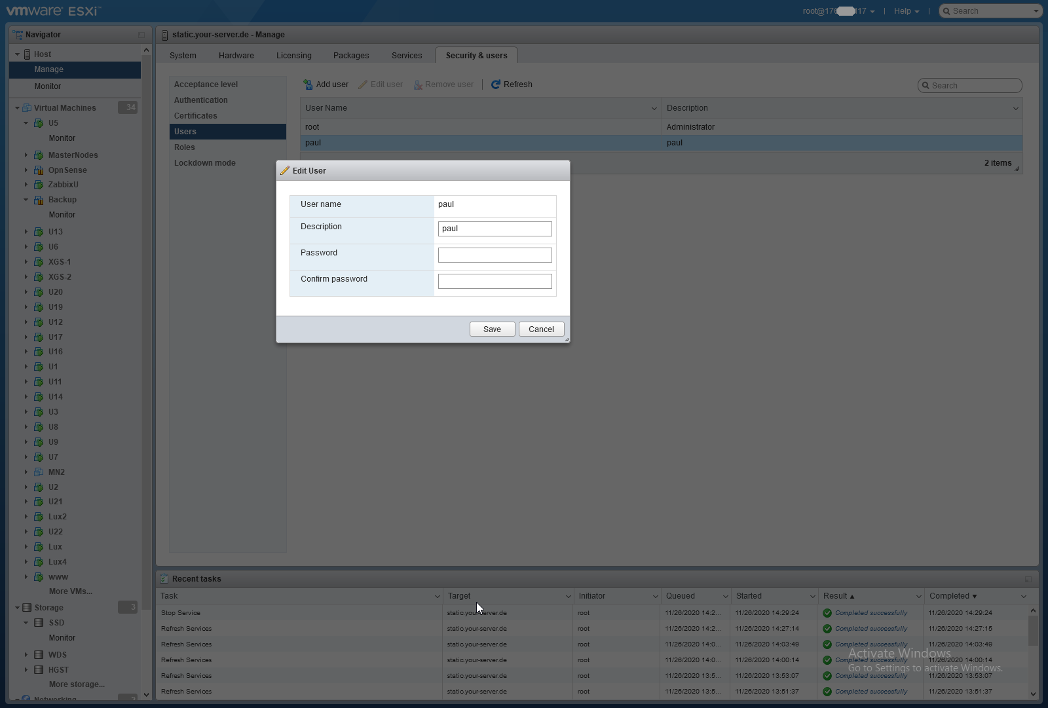
Task: Switch to the Services tab
Action: 407,56
